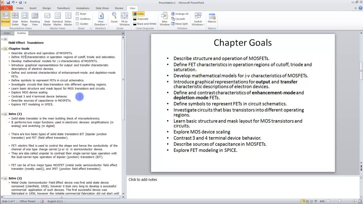Switch to the Slide Show ribbon tab
The image size is (363, 204).
tap(102, 8)
